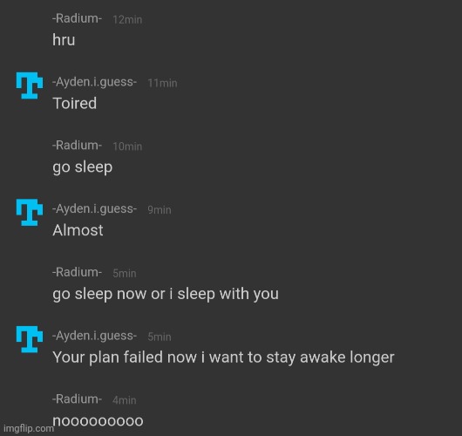Image resolution: width=462 pixels, height=436 pixels.
Task: Click Ayden's blue avatar beside 'Toired' message
Action: (30, 85)
